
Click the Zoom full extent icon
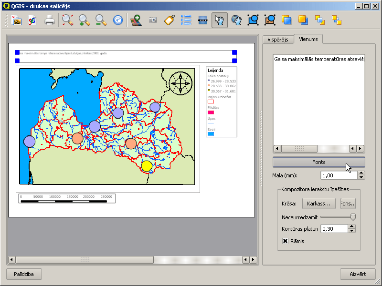click(67, 20)
